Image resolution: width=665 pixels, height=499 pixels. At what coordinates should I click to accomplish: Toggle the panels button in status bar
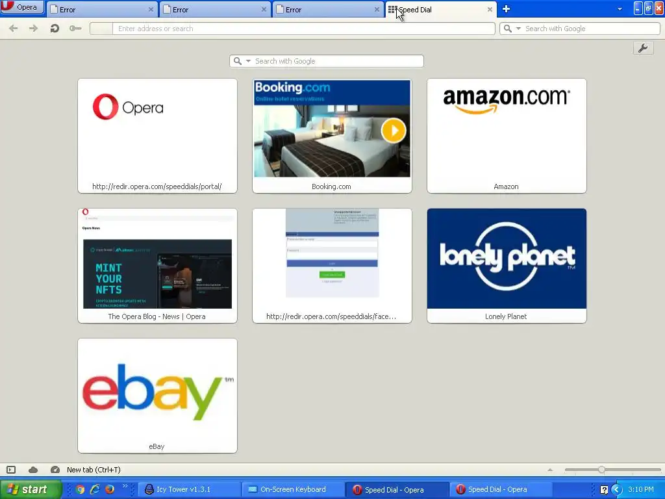coord(11,470)
